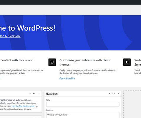The image size is (141, 118).
Task: Focus the Quick Draft Title field
Action: pyautogui.click(x=83, y=104)
